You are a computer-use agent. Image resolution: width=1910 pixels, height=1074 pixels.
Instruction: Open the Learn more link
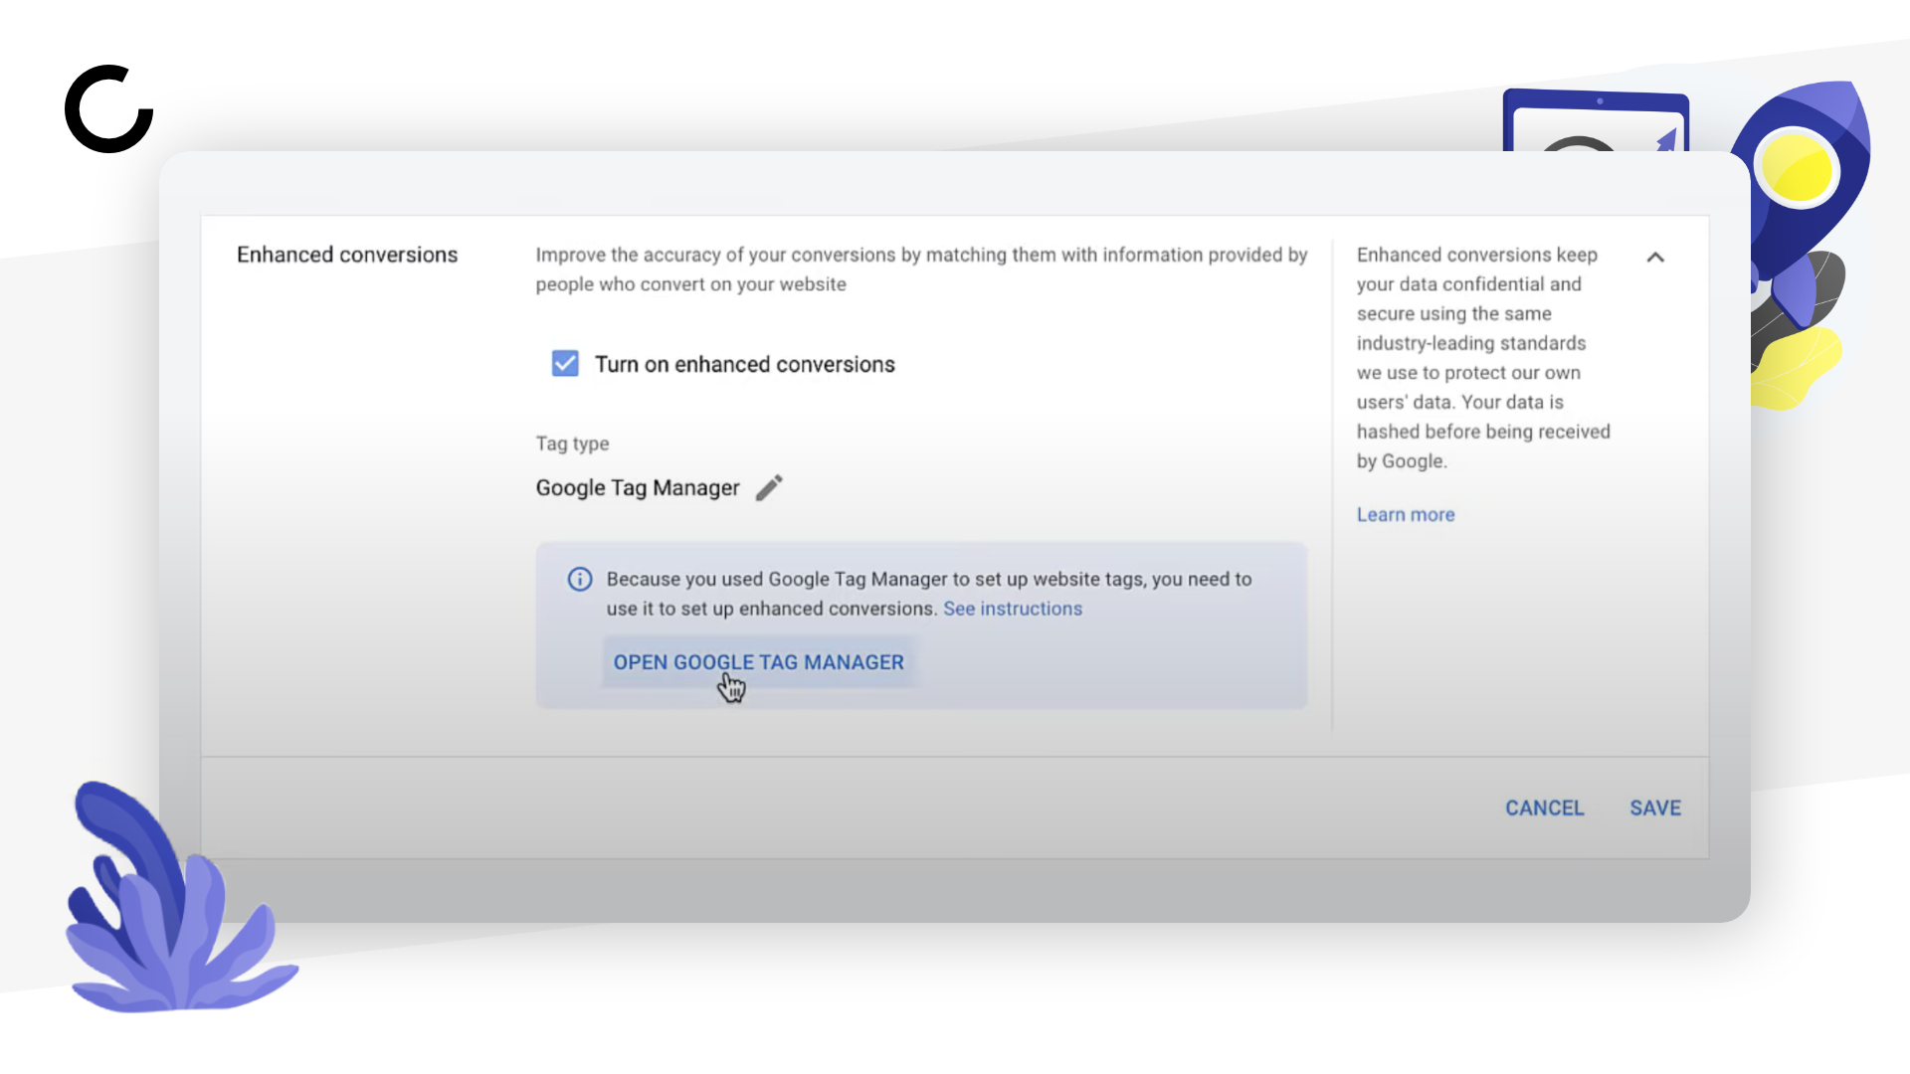coord(1406,515)
